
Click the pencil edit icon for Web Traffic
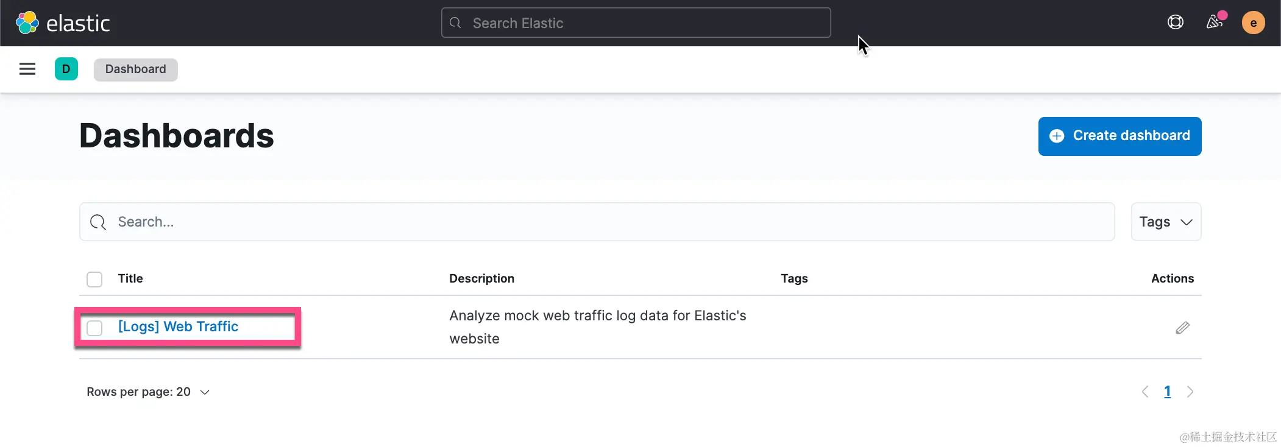(1182, 328)
